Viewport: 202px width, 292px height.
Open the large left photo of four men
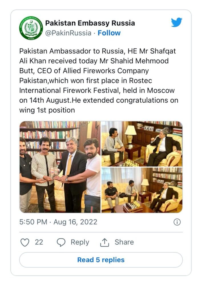pos(60,167)
